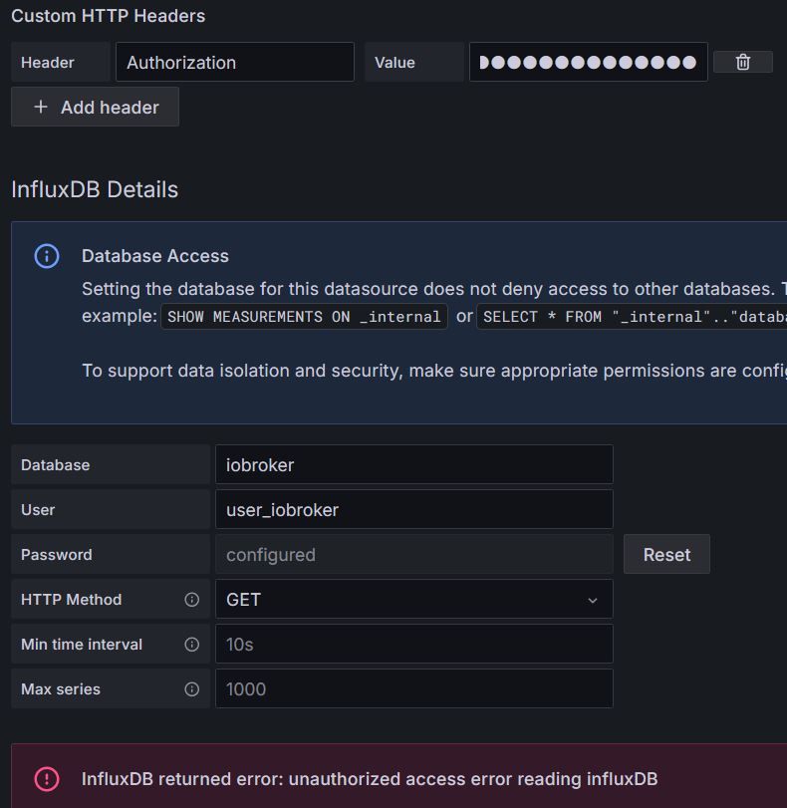Image resolution: width=787 pixels, height=808 pixels.
Task: Click the Min time interval input
Action: [413, 645]
